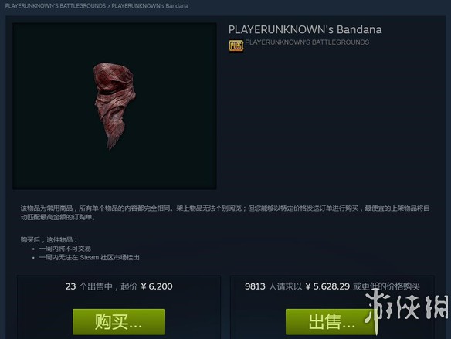Screen dimensions: 451x339
Task: Open the red bandana item image
Action: click(114, 106)
